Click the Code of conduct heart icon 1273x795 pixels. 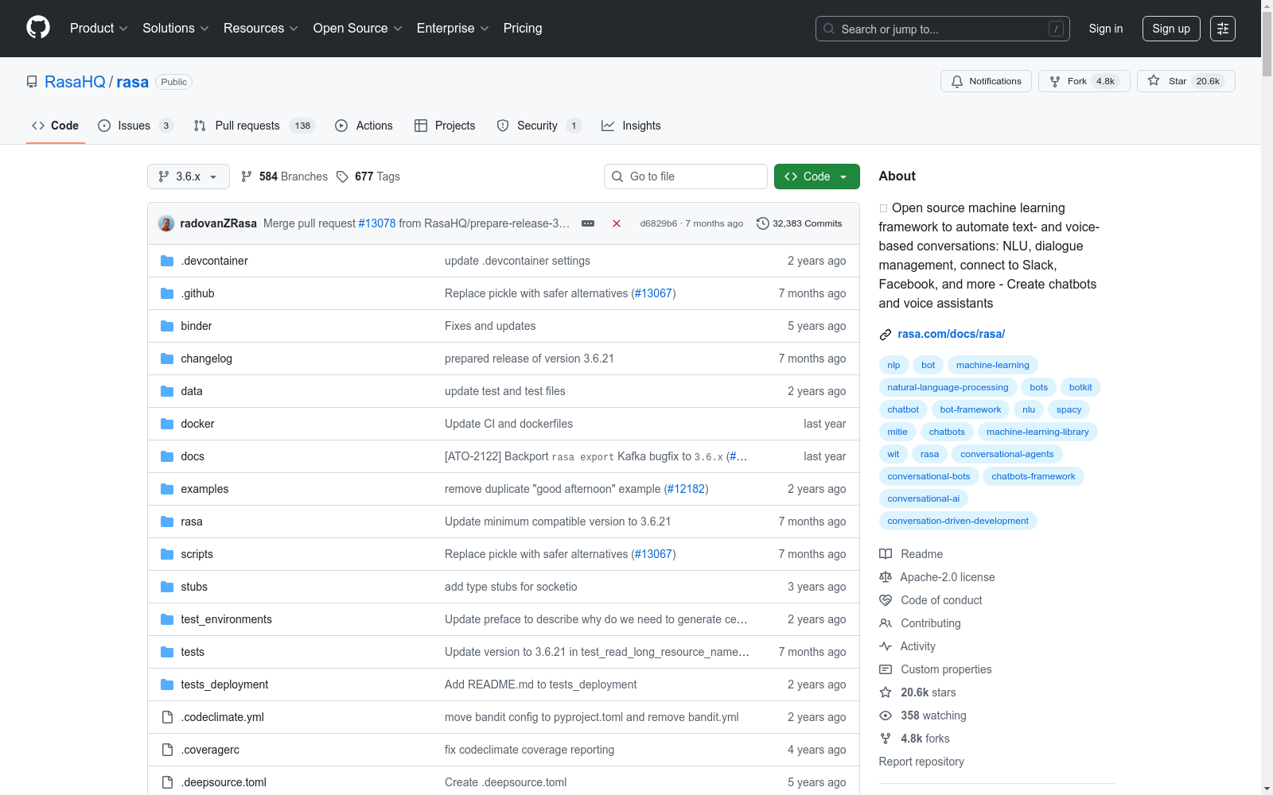coord(886,600)
